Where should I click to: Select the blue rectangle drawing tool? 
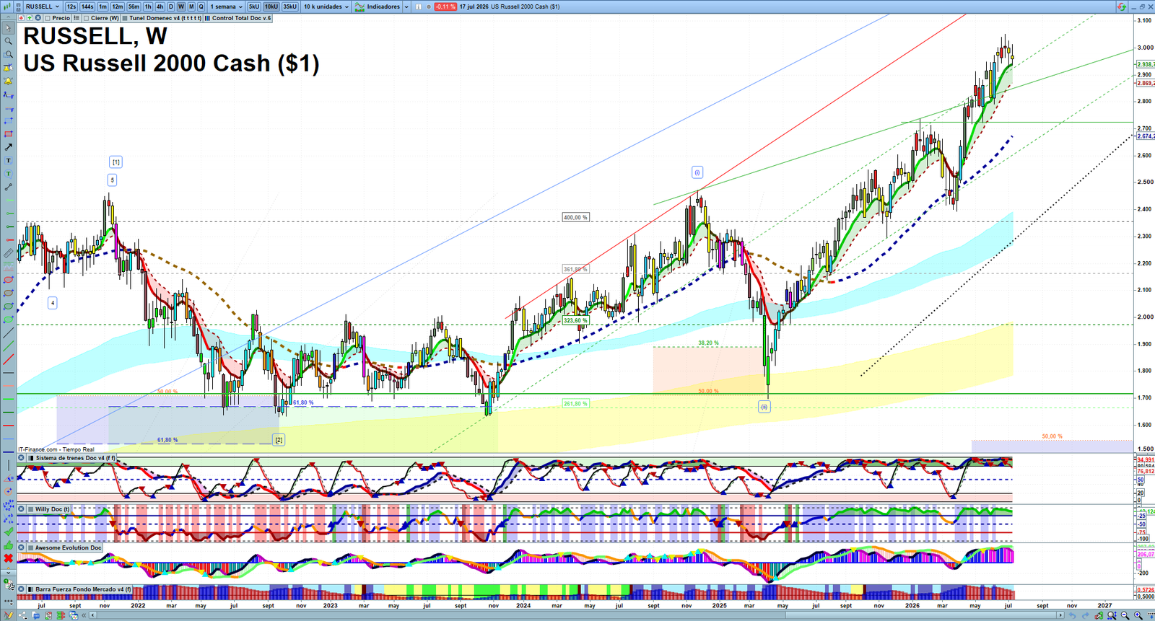point(8,120)
